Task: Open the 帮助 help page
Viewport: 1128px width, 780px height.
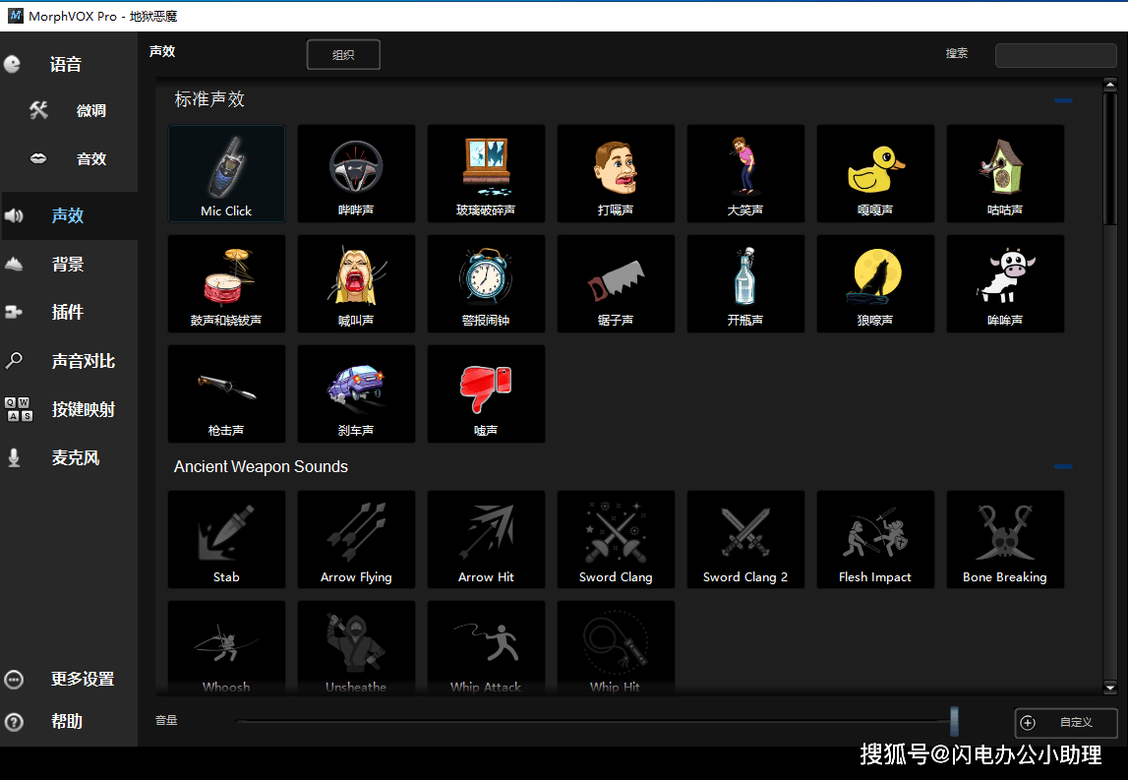Action: [68, 721]
